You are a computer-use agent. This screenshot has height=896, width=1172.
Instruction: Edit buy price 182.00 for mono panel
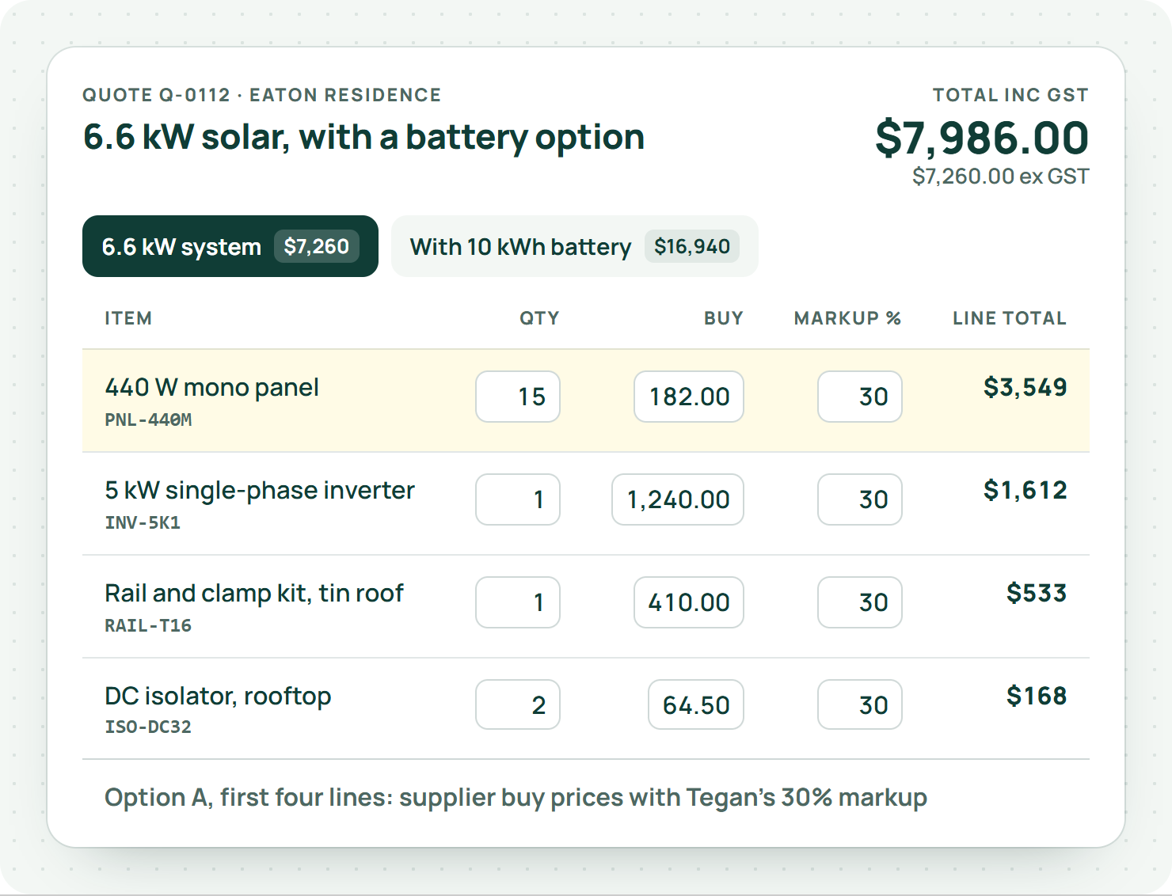coord(689,397)
